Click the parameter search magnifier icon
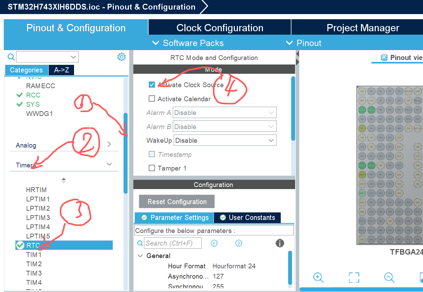 click(140, 243)
